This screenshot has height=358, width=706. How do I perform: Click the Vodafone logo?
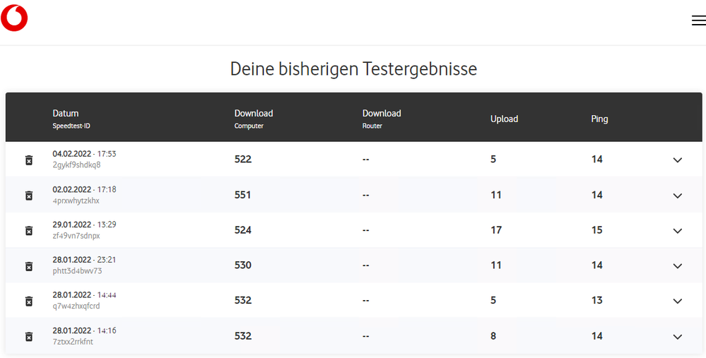click(x=14, y=18)
